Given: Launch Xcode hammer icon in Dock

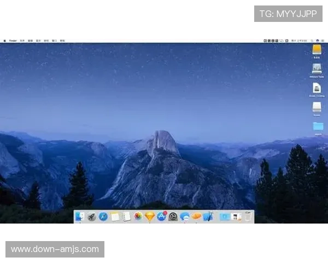Looking at the screenshot, I should (x=208, y=216).
